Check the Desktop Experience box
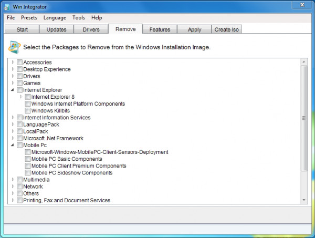This screenshot has height=238, width=315. 19,69
